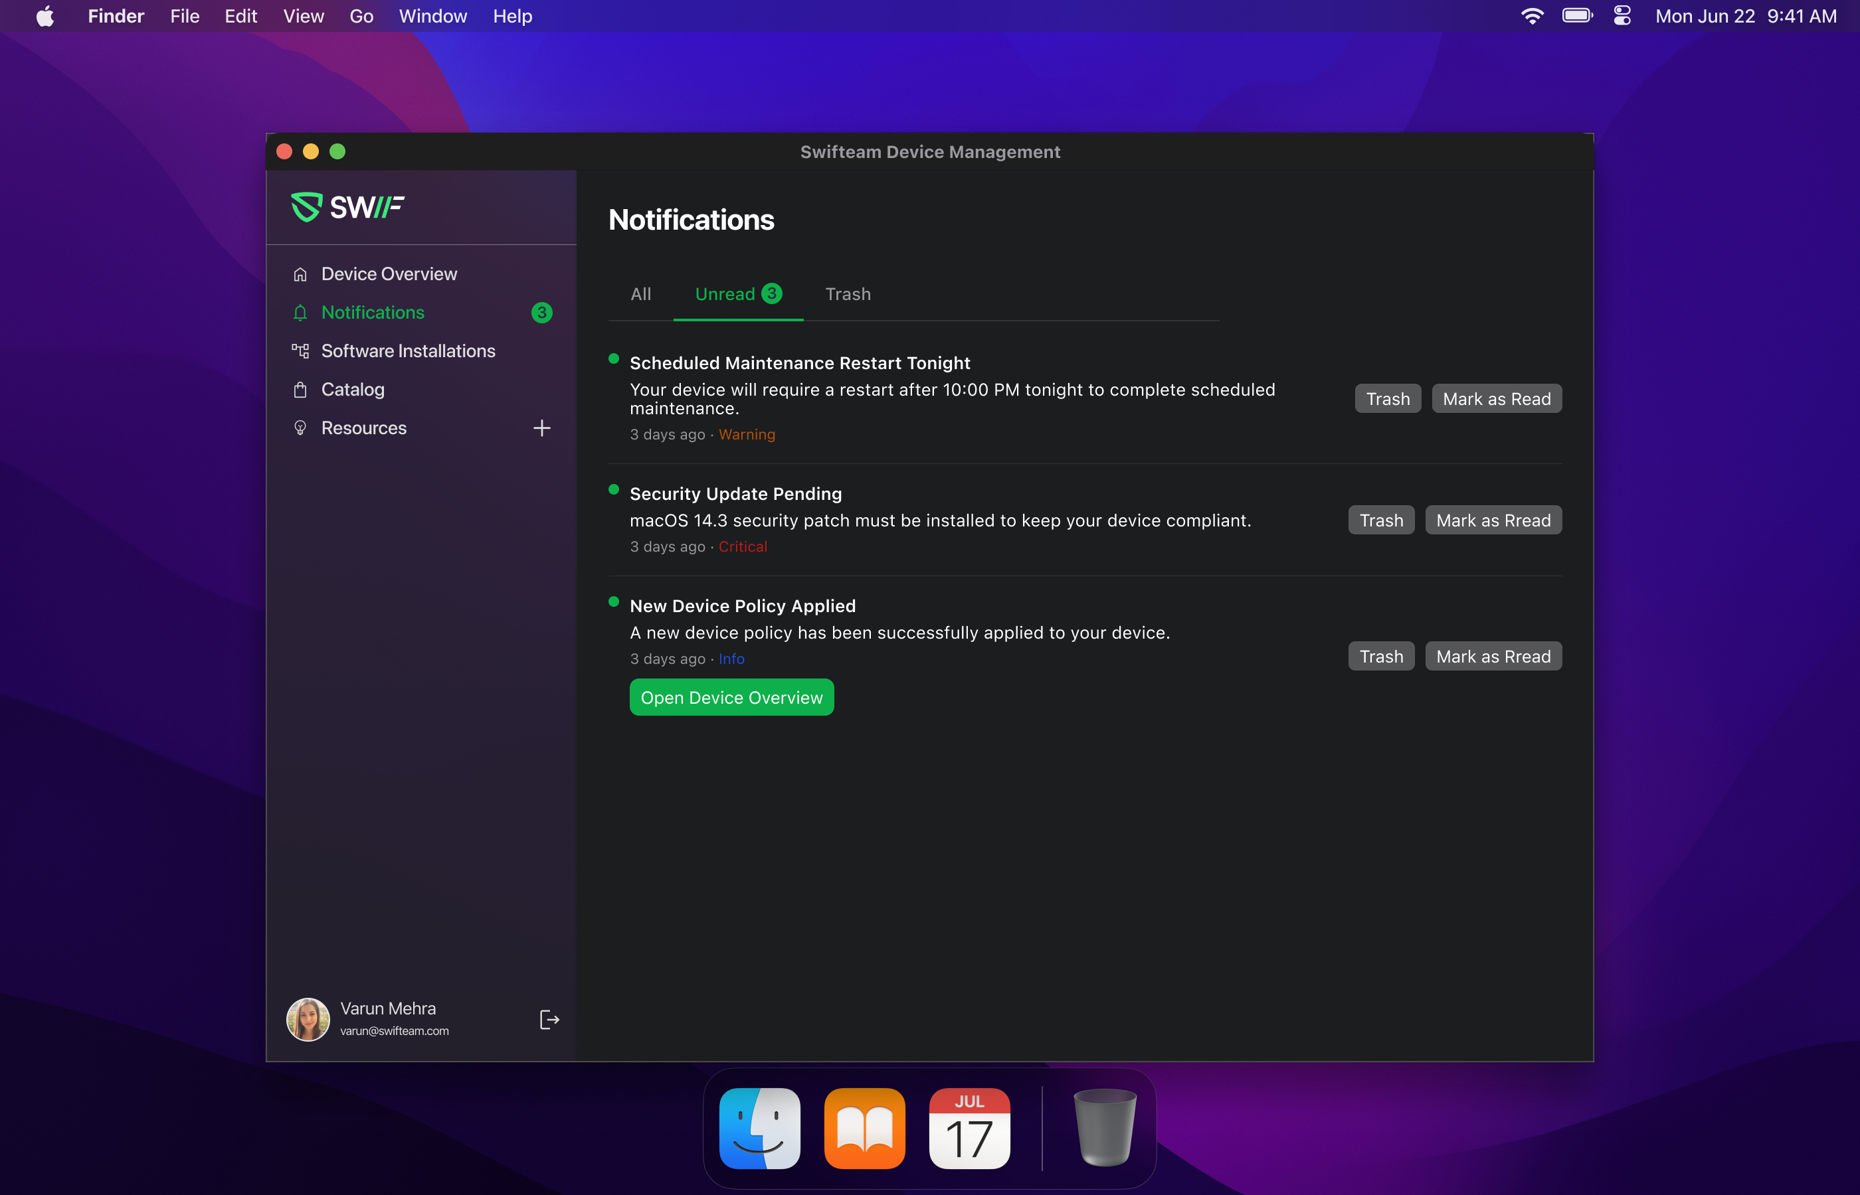Click unread dot for New Device Policy
The image size is (1860, 1195).
(614, 601)
